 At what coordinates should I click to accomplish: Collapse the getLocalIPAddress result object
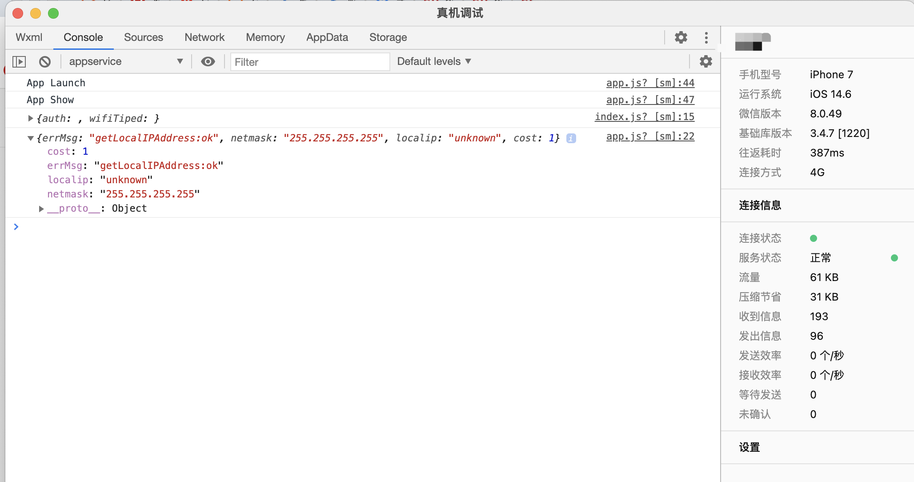pos(31,138)
